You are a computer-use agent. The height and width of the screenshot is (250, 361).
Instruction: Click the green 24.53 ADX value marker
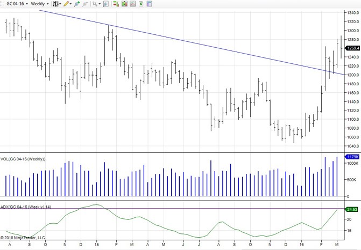(352, 210)
